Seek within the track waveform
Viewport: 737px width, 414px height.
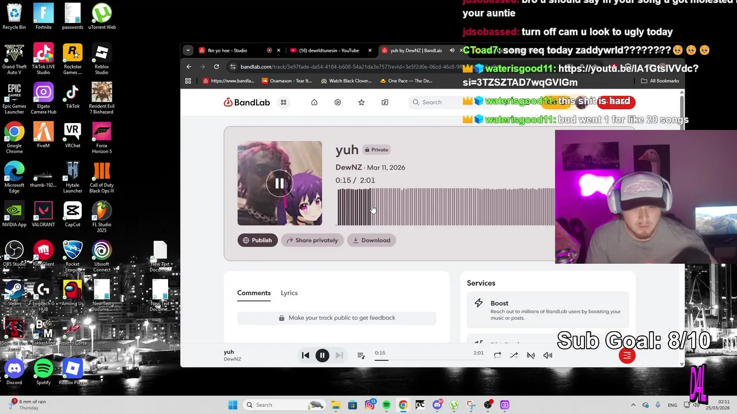pyautogui.click(x=446, y=207)
